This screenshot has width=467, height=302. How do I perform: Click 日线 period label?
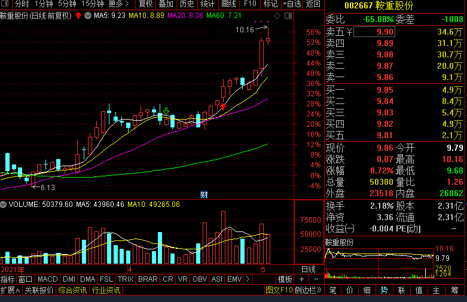coord(309,270)
